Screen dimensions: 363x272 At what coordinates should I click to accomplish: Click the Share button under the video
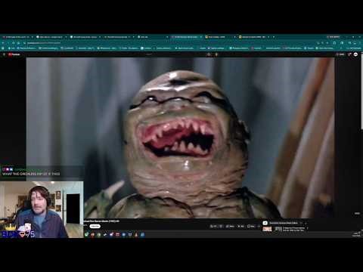tap(231, 226)
